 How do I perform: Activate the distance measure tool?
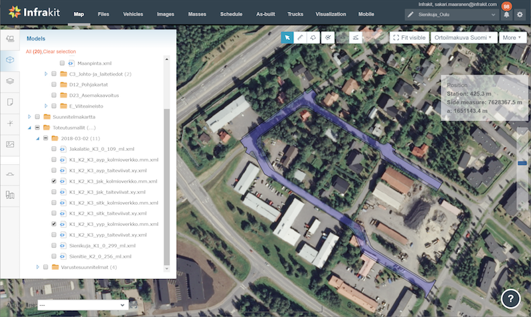[x=300, y=38]
